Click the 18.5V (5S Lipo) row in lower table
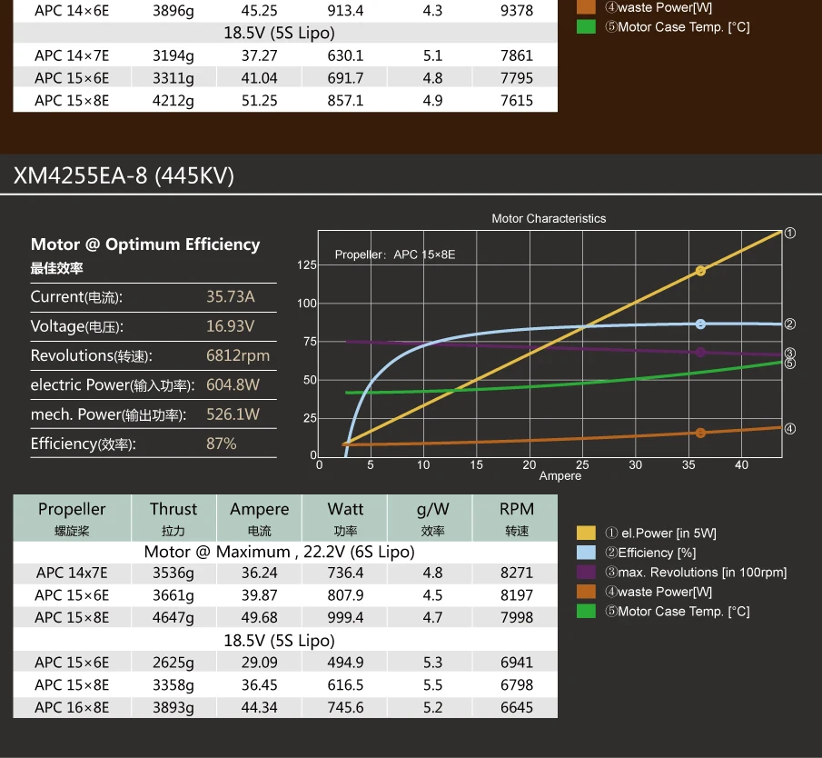 click(x=285, y=641)
